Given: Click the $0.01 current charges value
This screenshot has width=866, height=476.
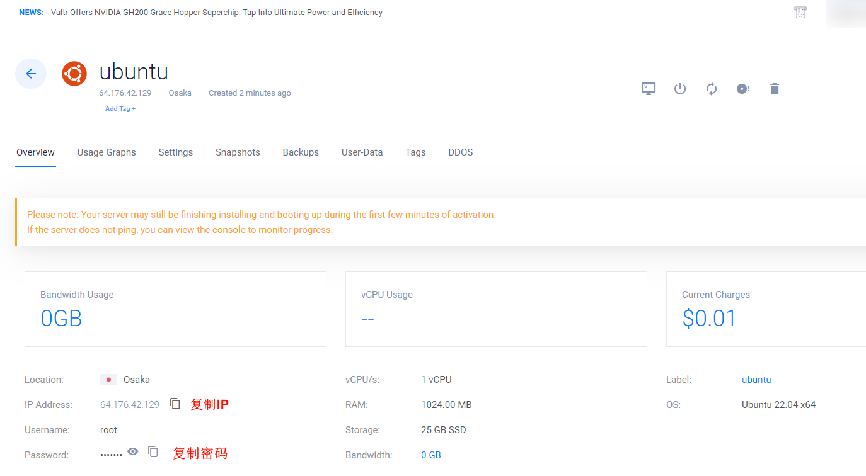Looking at the screenshot, I should click(709, 319).
